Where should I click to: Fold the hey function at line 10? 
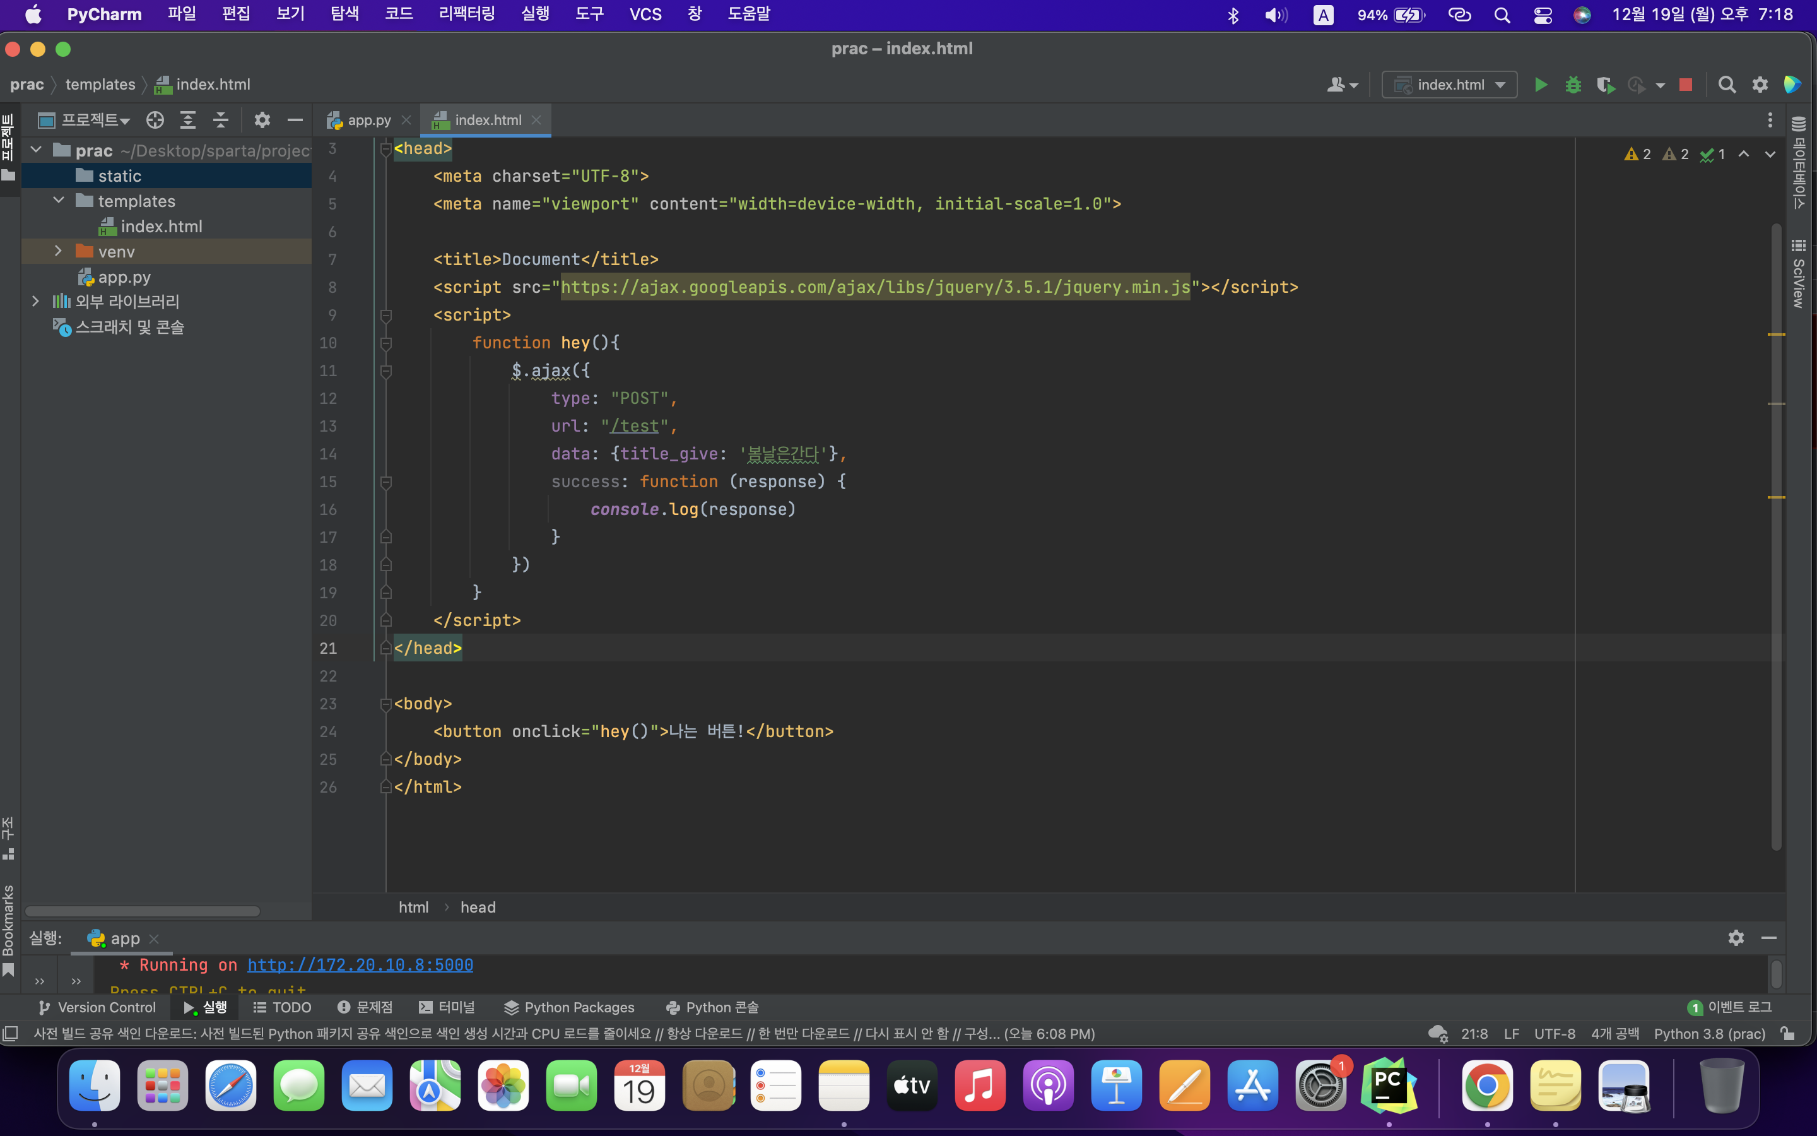[x=386, y=343]
